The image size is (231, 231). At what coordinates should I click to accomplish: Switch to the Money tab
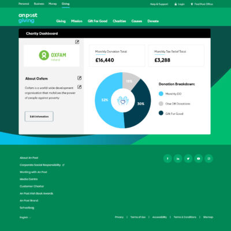click(x=53, y=3)
